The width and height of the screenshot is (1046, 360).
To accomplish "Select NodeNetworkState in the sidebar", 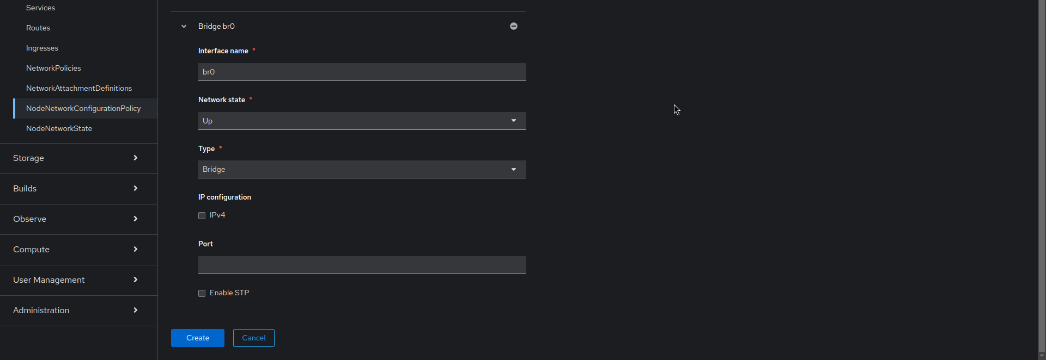I will point(59,128).
